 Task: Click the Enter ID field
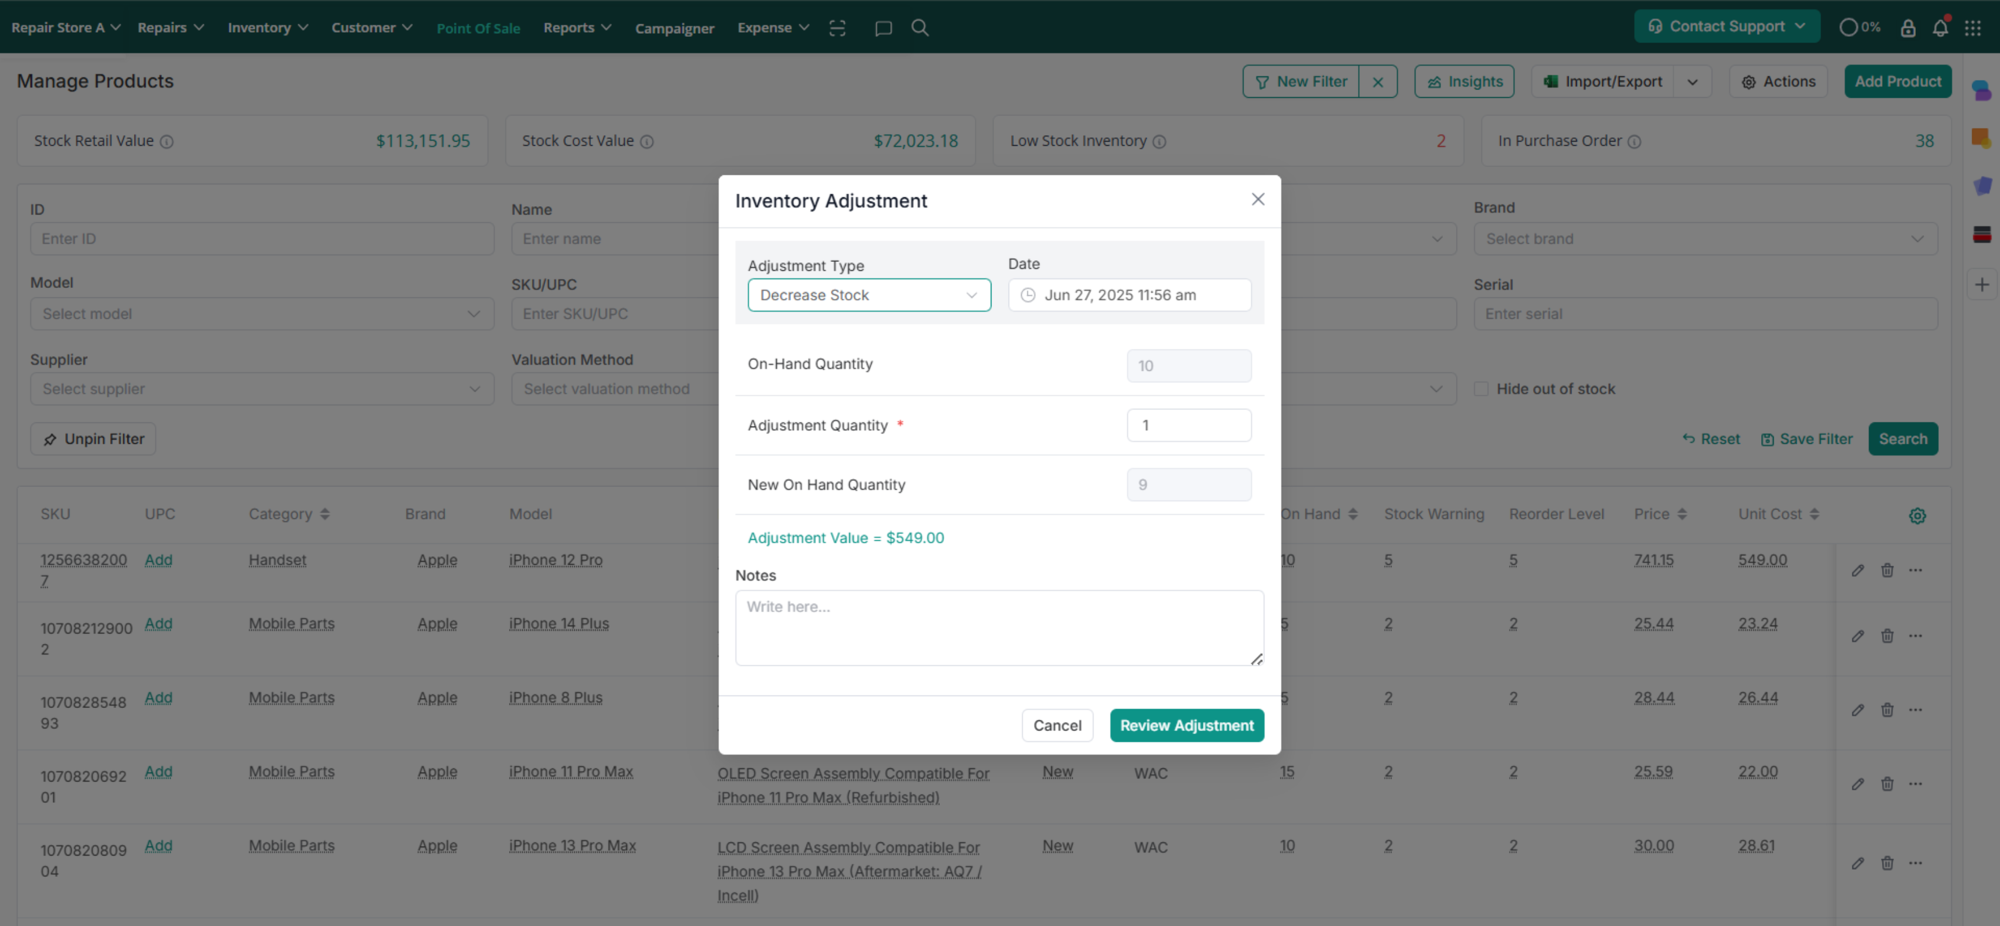click(x=262, y=239)
